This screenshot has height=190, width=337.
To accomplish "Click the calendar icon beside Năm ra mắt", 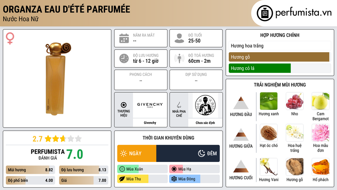I will 124,38.
